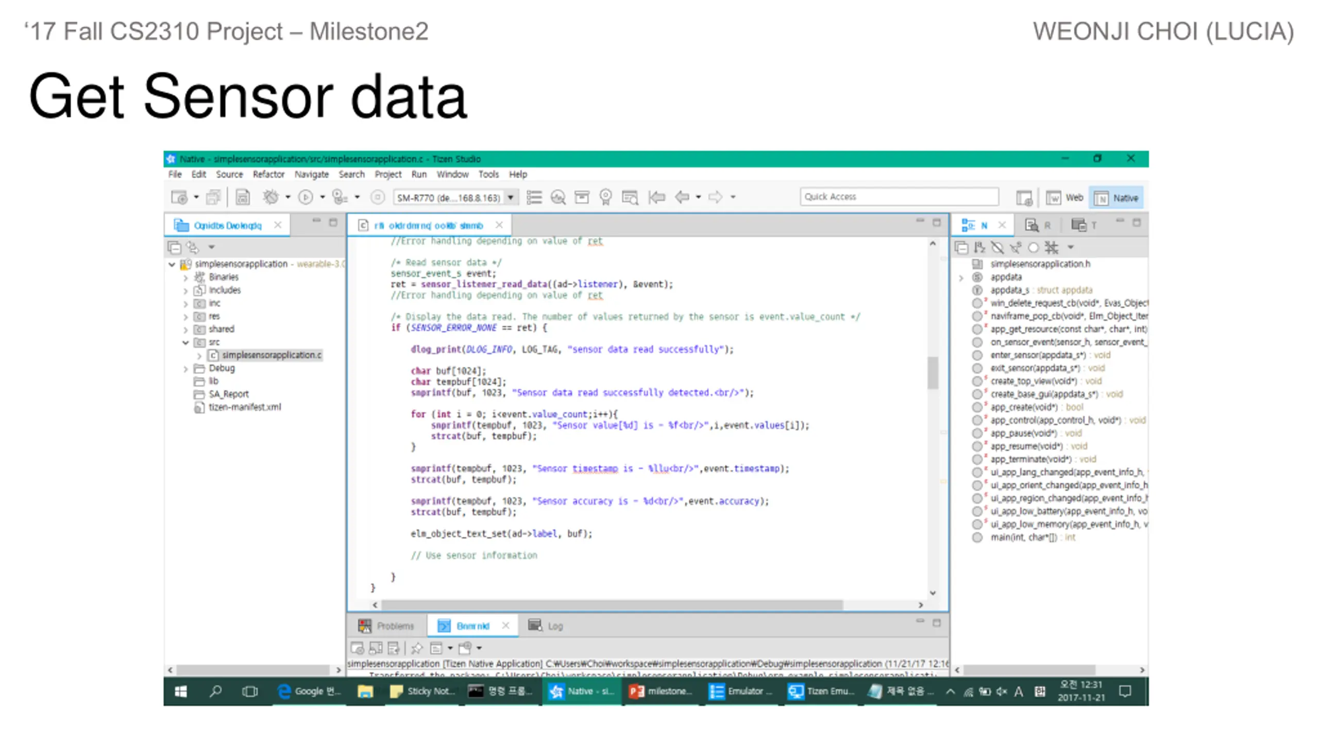Click the Back navigation arrow icon
1319x742 pixels.
682,197
